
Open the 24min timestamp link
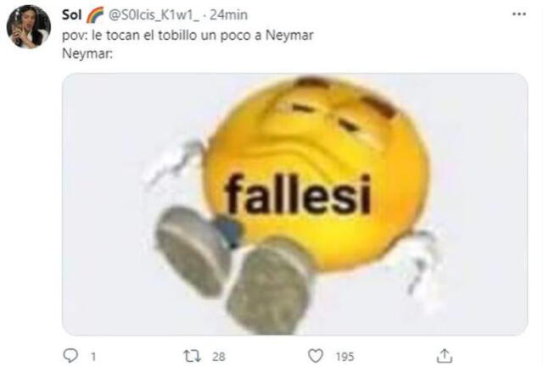point(228,15)
